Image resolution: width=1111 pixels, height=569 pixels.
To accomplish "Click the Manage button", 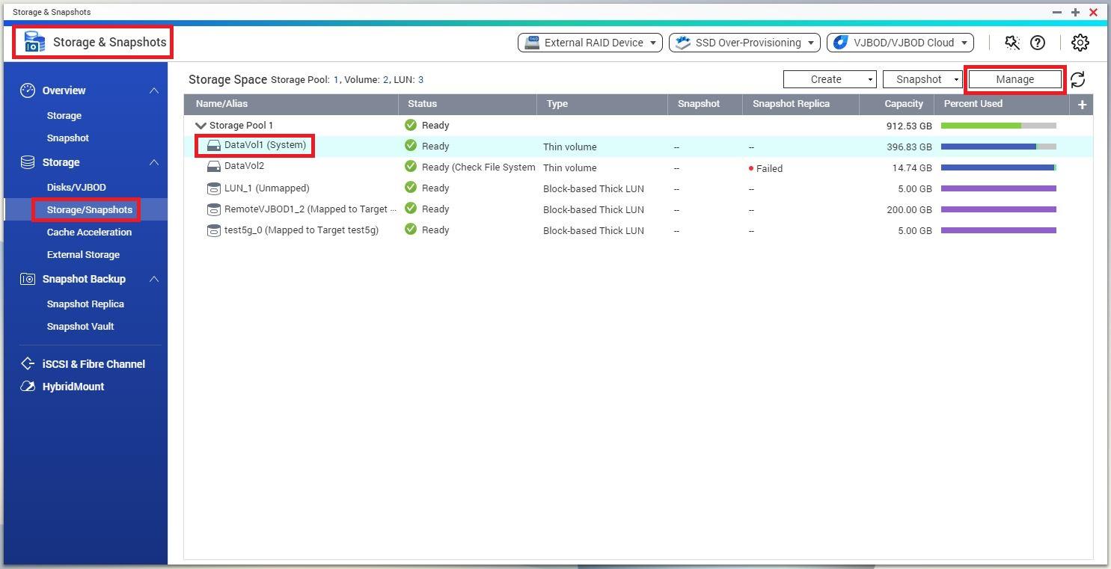I will (1014, 79).
